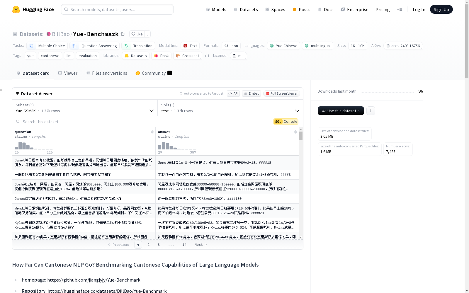469x293 pixels.
Task: Filter by json format tag
Action: (231, 46)
